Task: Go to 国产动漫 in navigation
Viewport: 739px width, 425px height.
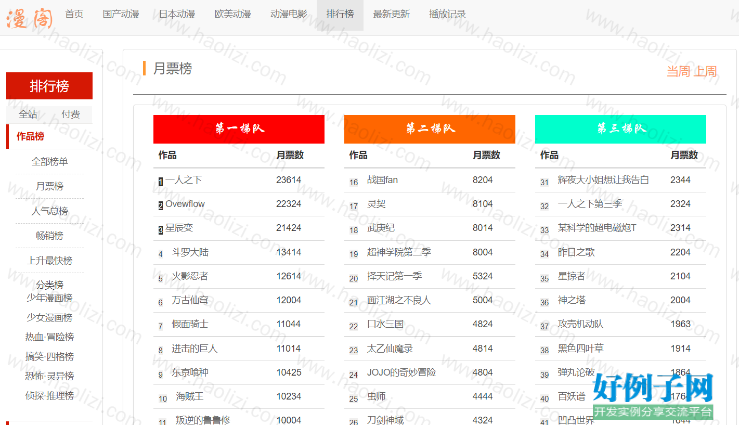Action: pyautogui.click(x=121, y=14)
